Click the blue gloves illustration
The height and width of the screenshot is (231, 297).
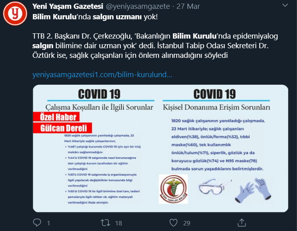[x=253, y=190]
